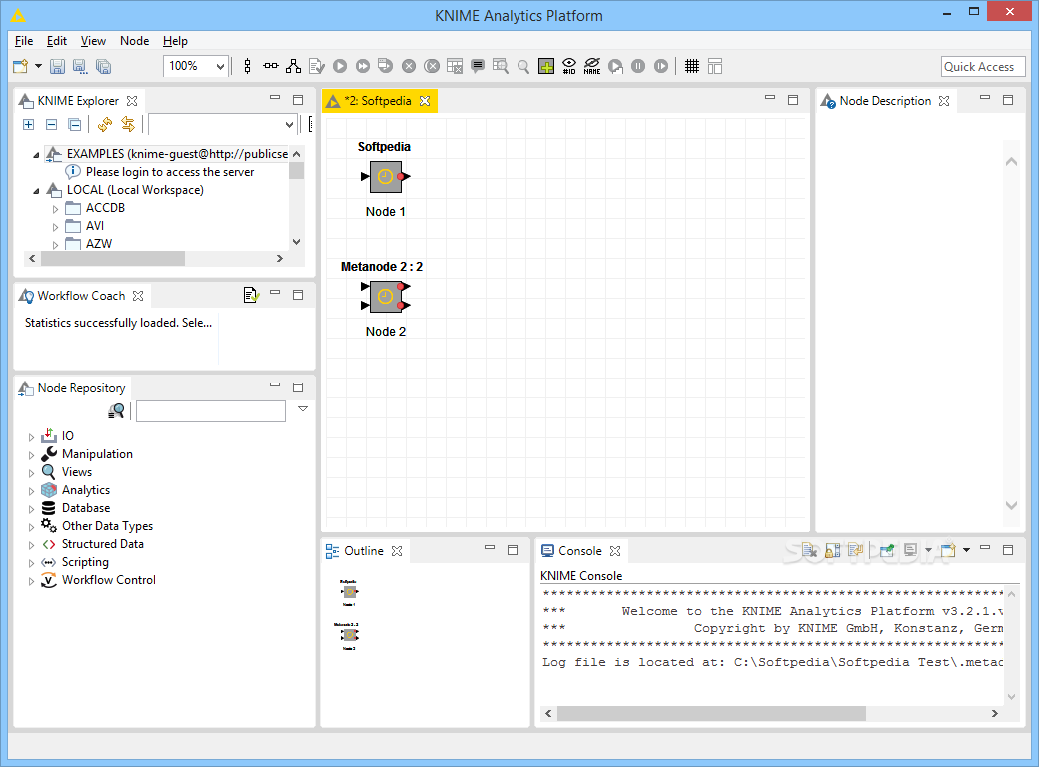Open the Edit menu
This screenshot has height=767, width=1039.
(x=57, y=41)
